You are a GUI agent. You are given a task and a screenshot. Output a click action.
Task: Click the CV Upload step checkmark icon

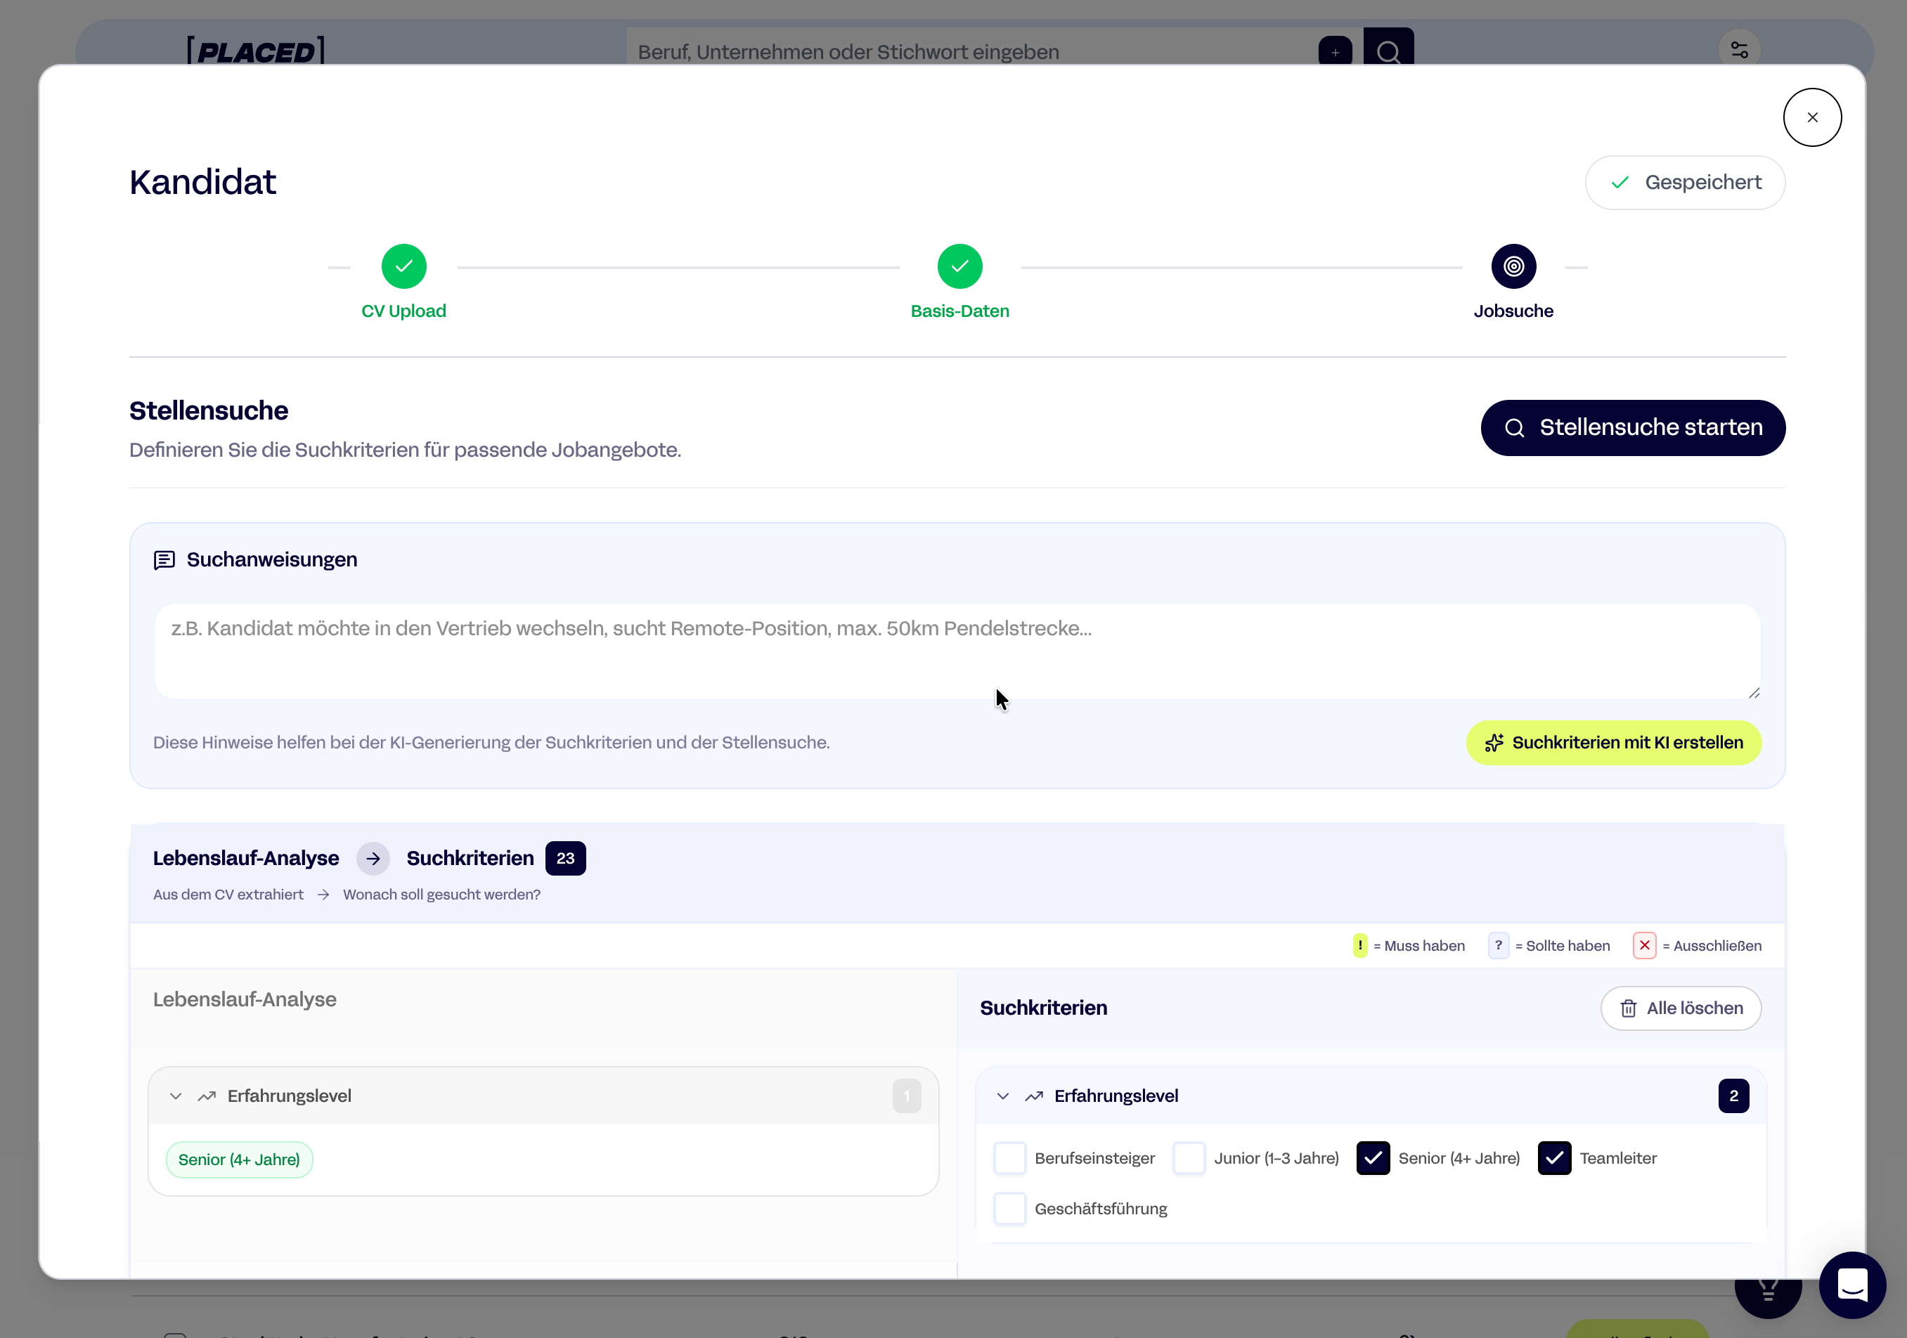point(403,266)
